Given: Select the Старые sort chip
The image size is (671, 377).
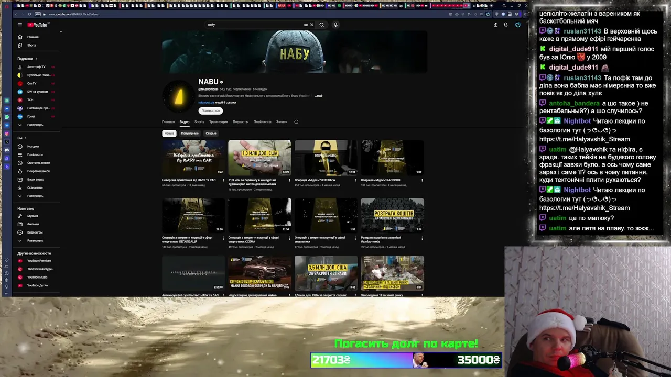Looking at the screenshot, I should pyautogui.click(x=211, y=134).
